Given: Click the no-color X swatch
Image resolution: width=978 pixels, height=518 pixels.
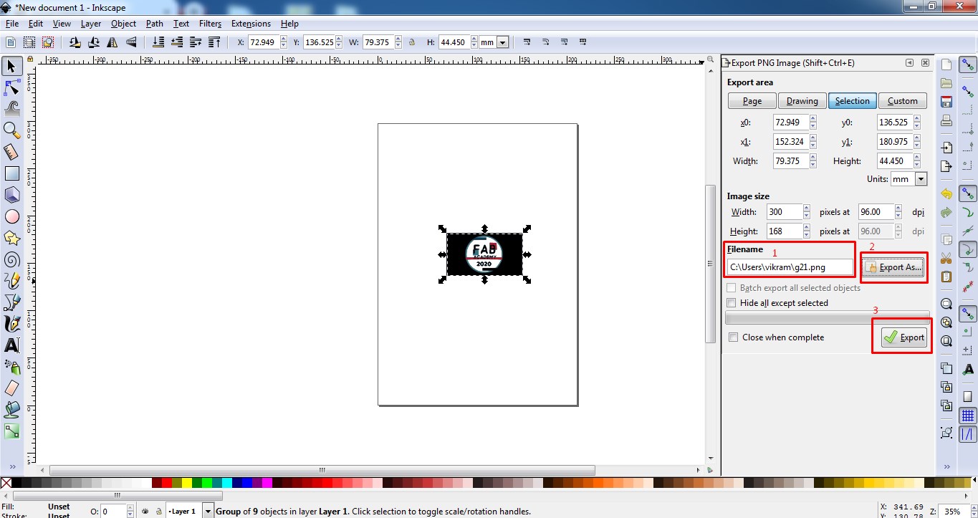Looking at the screenshot, I should (6, 483).
